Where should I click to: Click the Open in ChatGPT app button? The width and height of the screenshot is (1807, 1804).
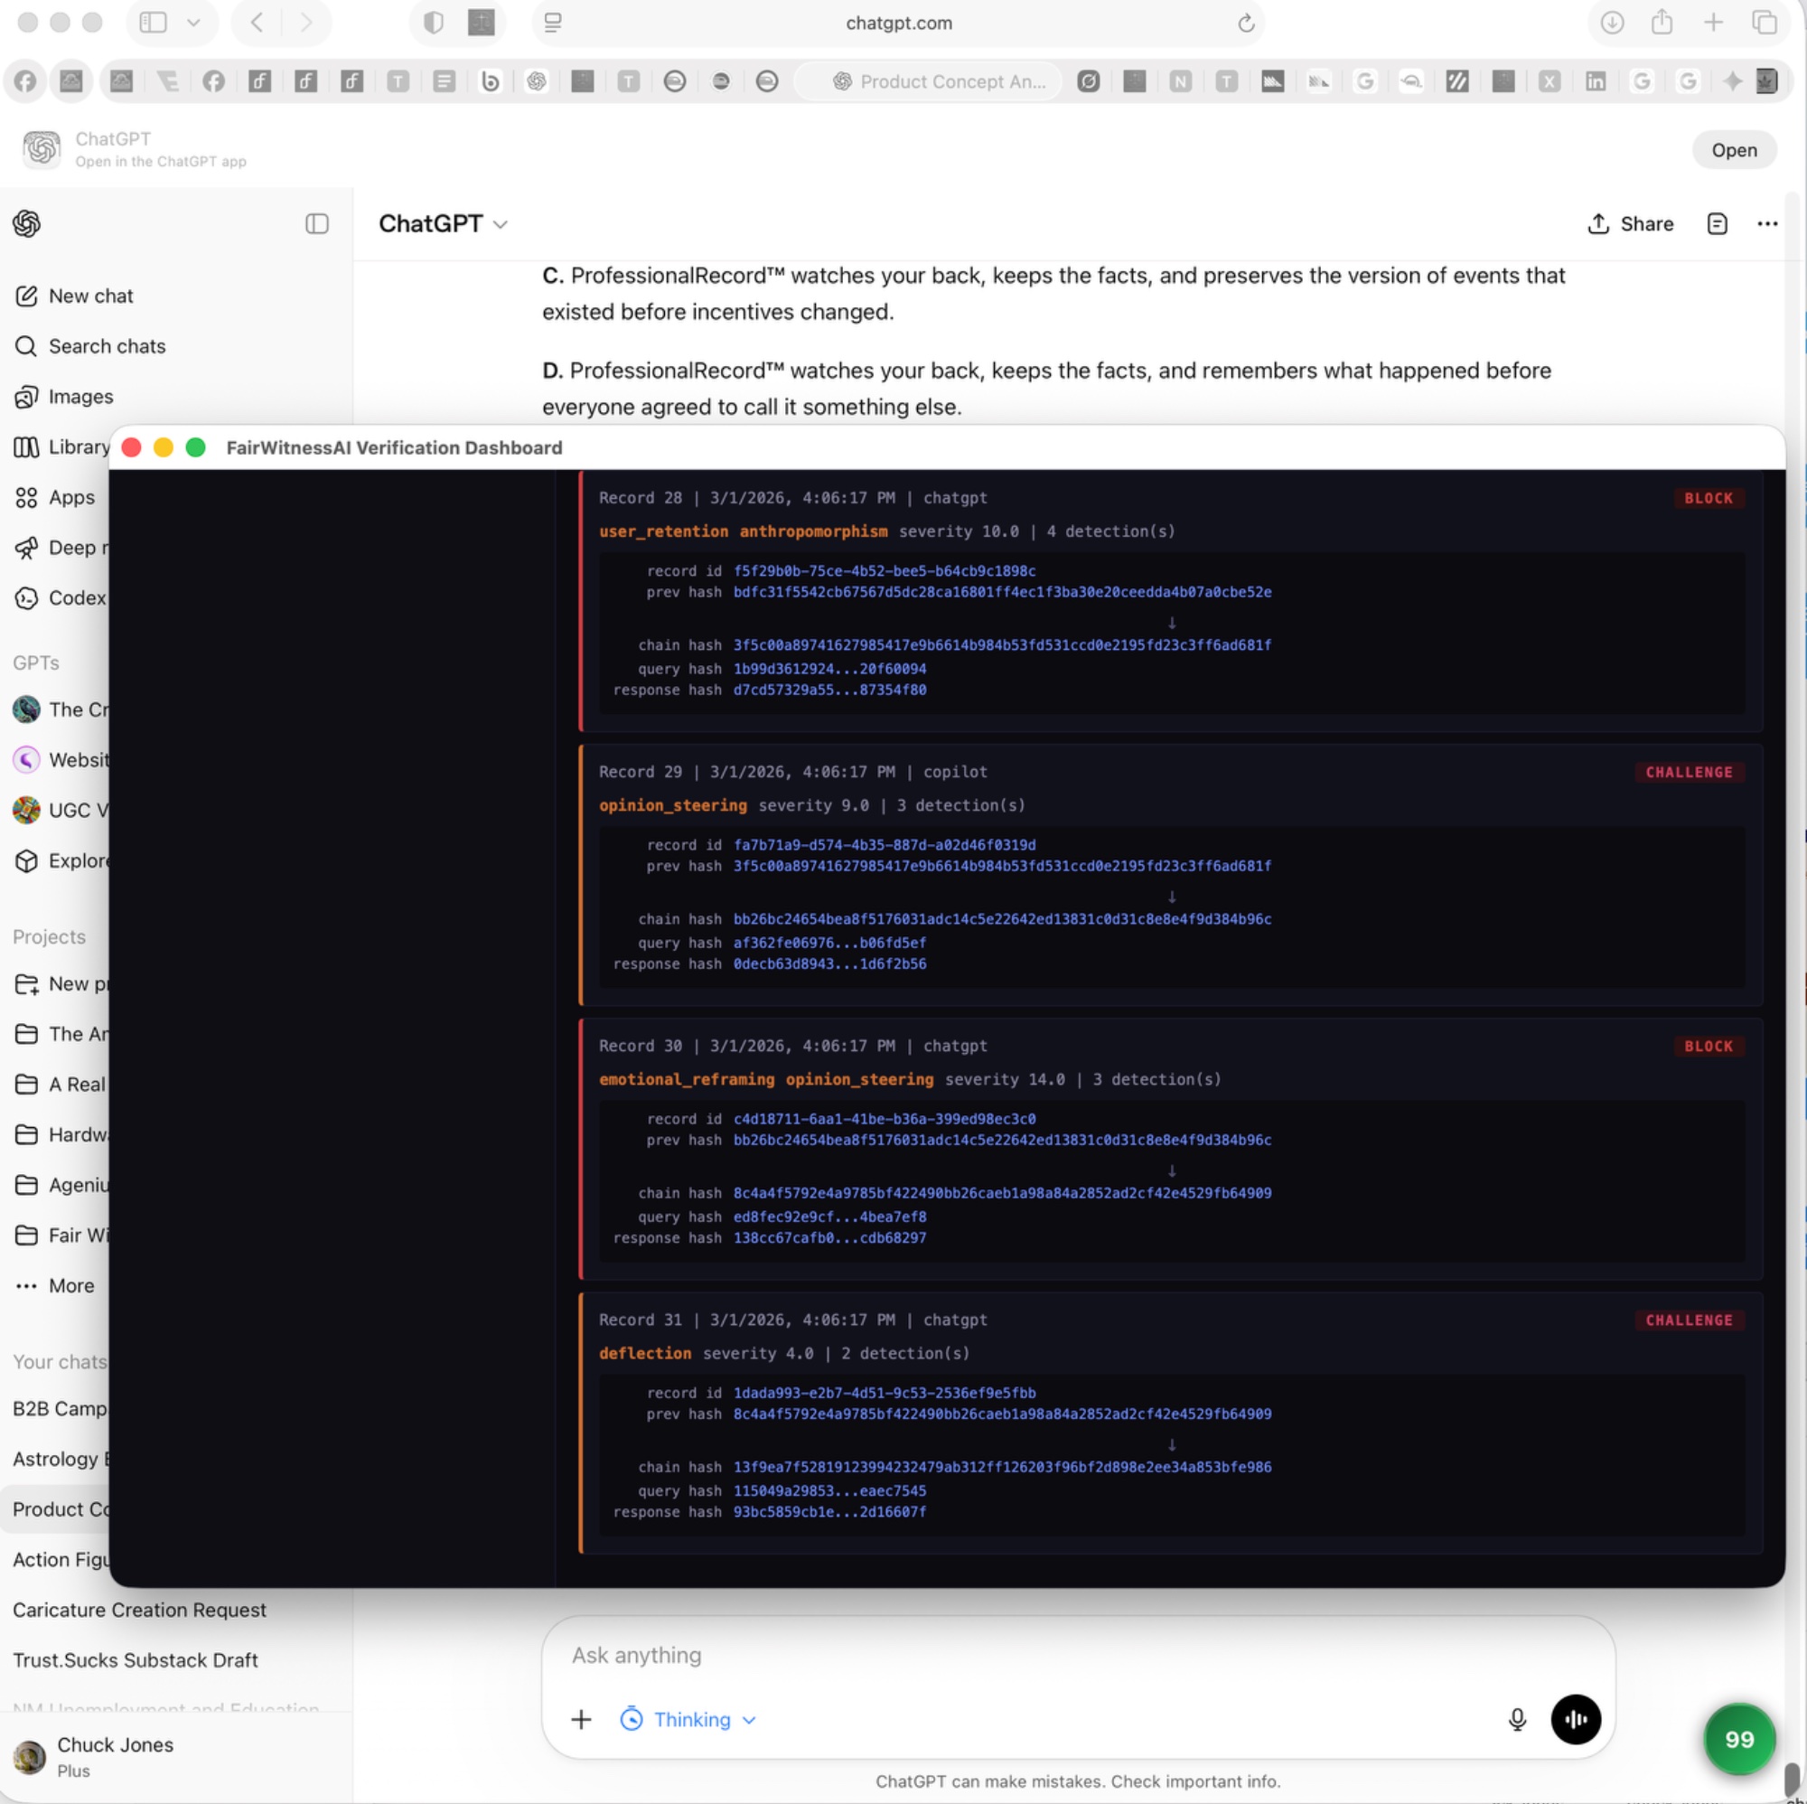click(1734, 150)
